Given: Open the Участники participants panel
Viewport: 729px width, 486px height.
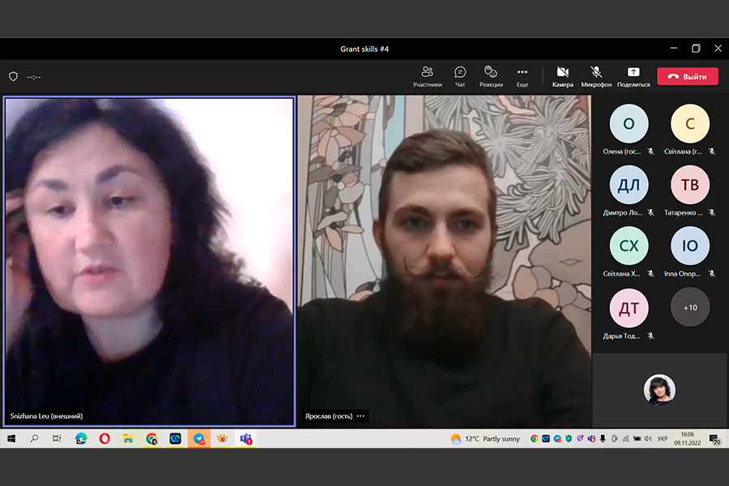Looking at the screenshot, I should pos(427,77).
